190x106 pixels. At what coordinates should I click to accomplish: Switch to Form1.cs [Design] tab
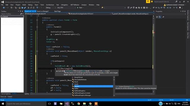(43, 11)
